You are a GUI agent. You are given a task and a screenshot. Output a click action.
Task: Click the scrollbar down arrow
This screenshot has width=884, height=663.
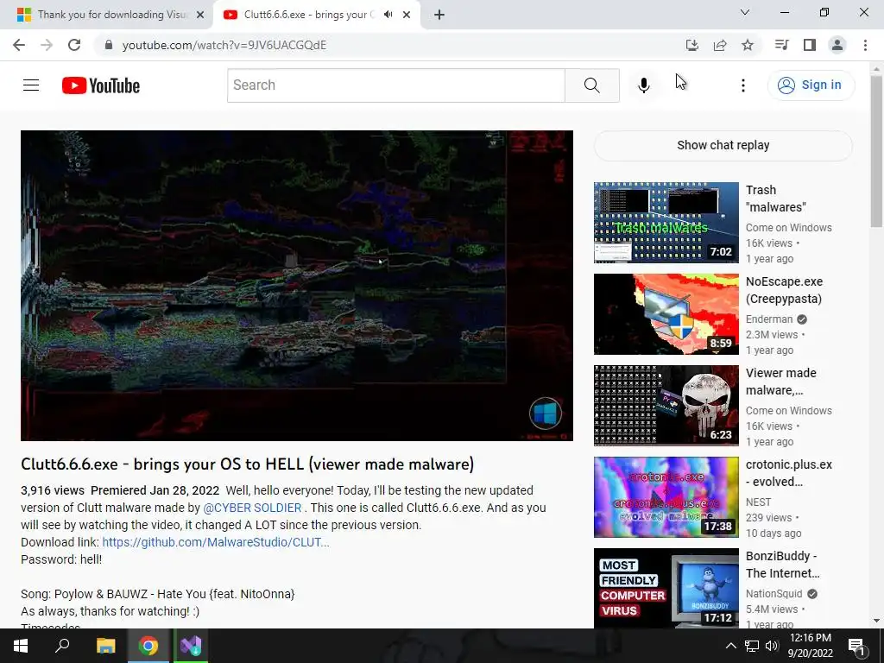click(x=877, y=621)
